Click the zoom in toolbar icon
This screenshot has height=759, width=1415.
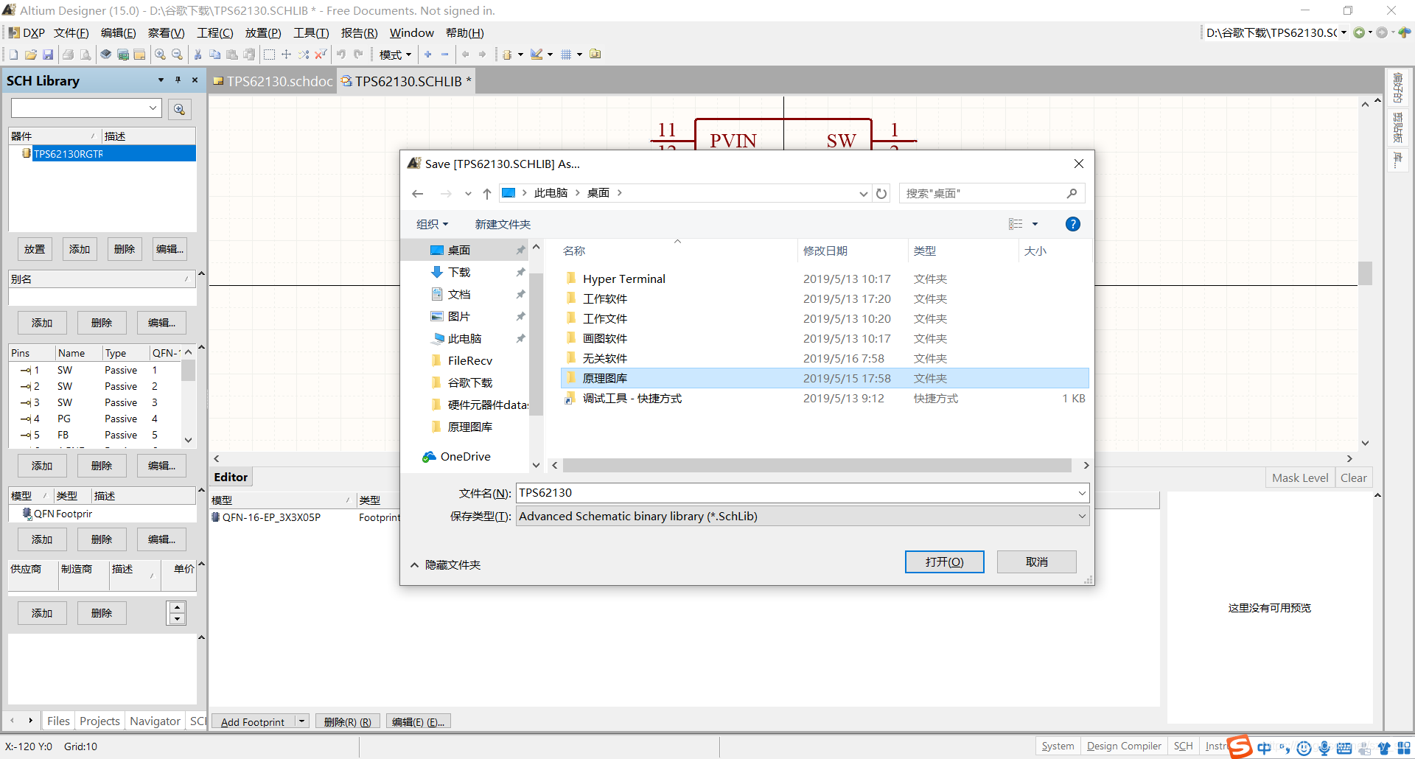point(160,55)
